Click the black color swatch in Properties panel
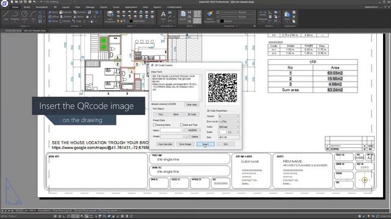Screen dimensions: 391x219 (222, 21)
